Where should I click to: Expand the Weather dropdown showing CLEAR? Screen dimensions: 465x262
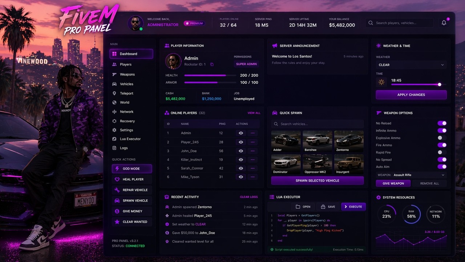point(411,65)
